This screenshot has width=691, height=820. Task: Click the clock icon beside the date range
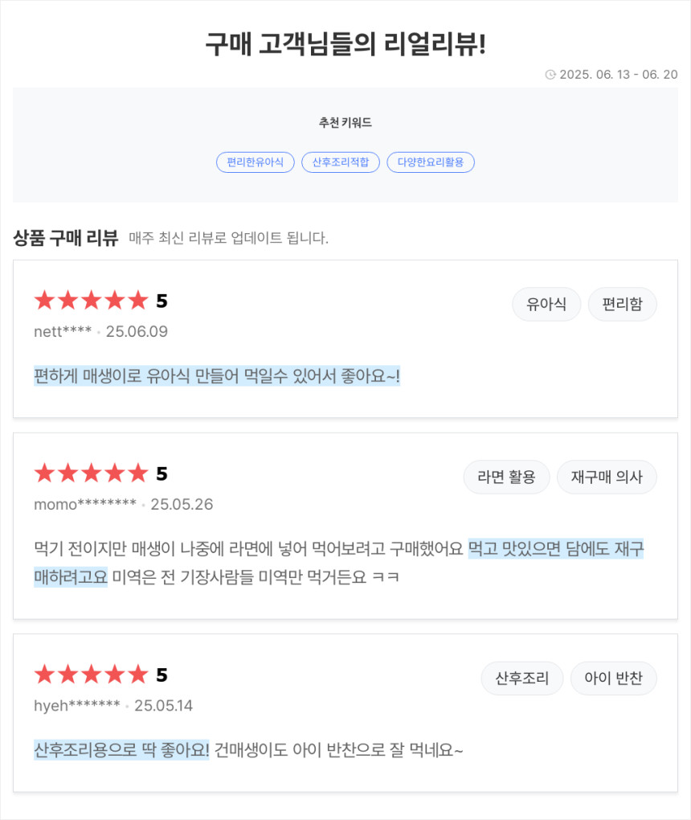click(550, 75)
